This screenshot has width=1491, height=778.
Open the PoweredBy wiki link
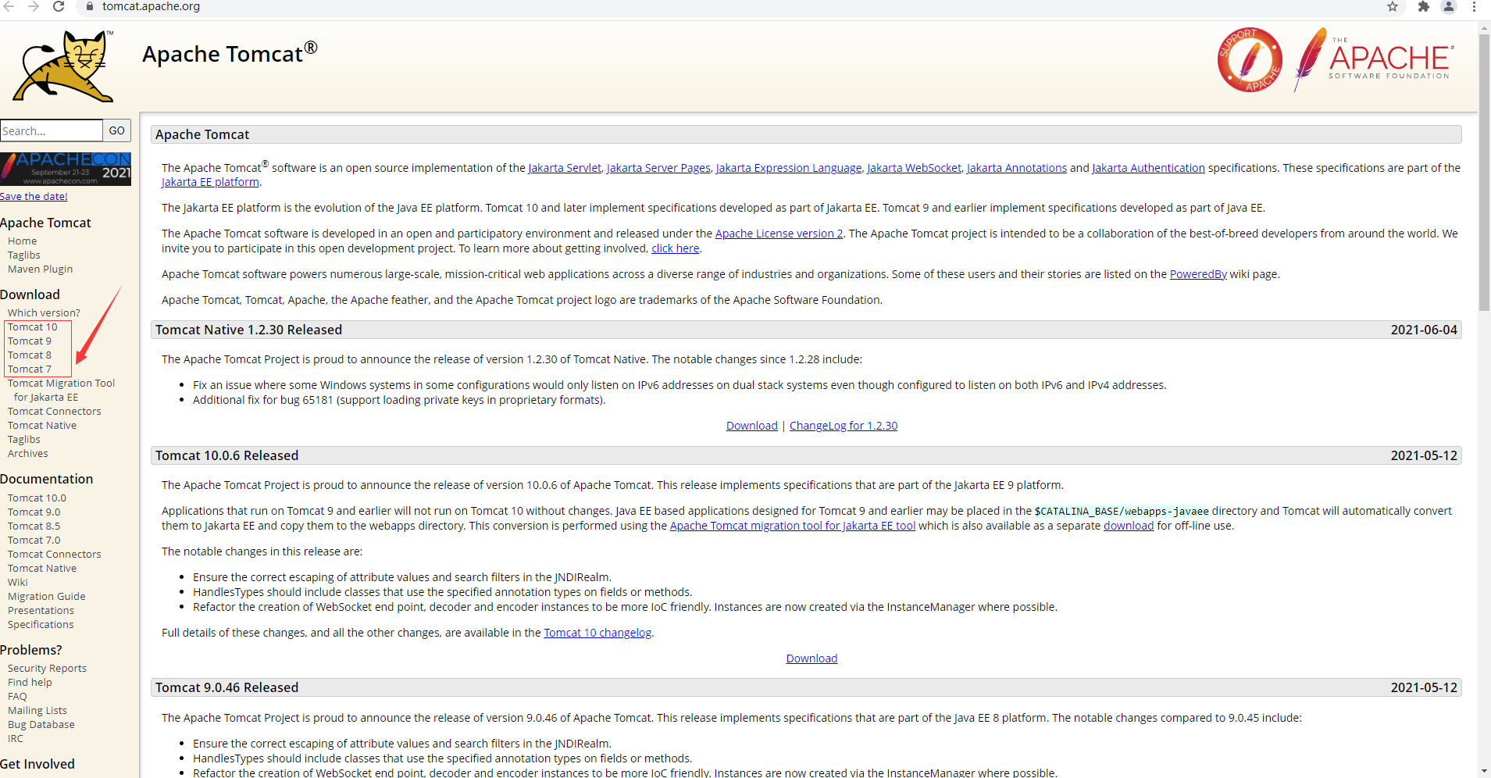1198,274
